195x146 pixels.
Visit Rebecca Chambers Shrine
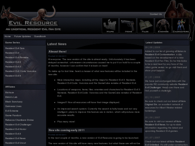19,120
